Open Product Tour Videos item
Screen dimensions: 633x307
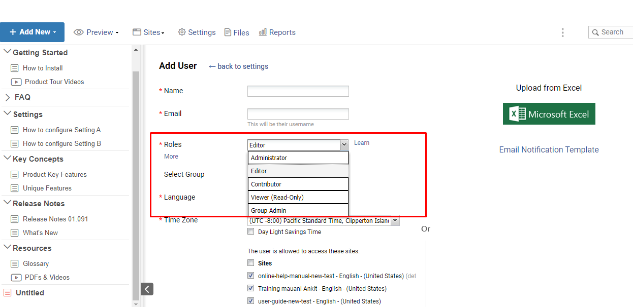point(54,82)
